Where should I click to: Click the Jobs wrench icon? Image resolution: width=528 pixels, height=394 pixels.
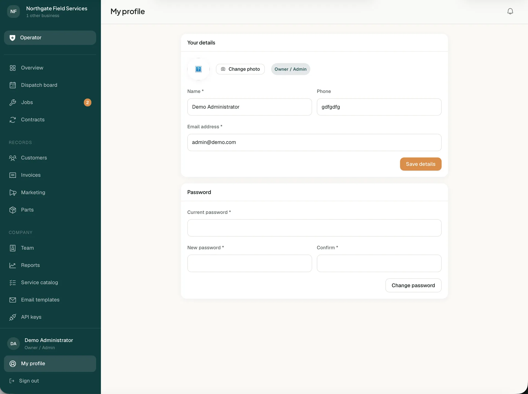[x=13, y=103]
